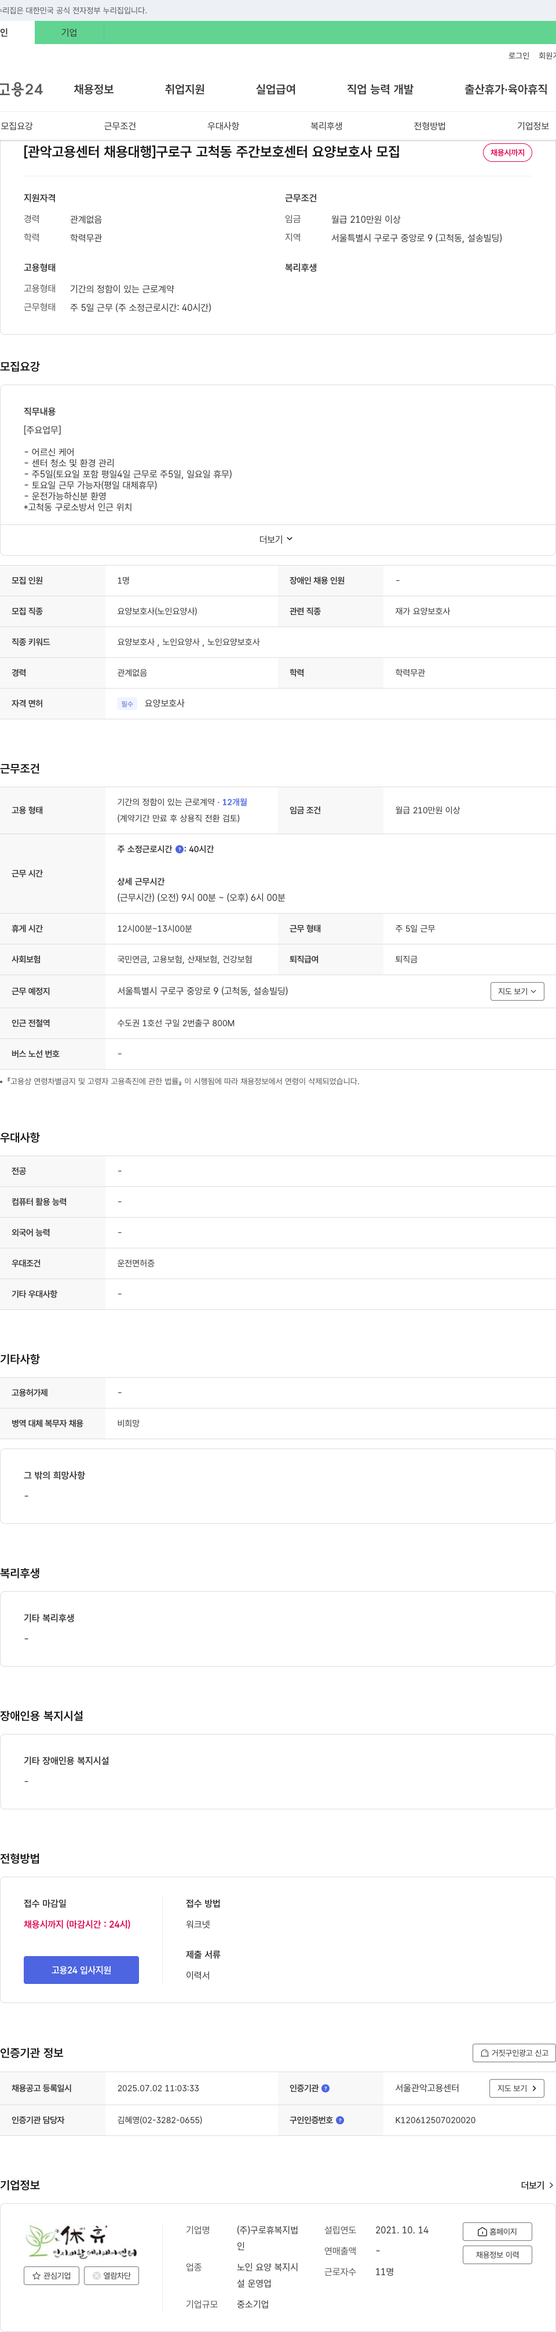Image resolution: width=556 pixels, height=2332 pixels.
Task: Click the 중소기업 company size value
Action: pyautogui.click(x=253, y=2304)
